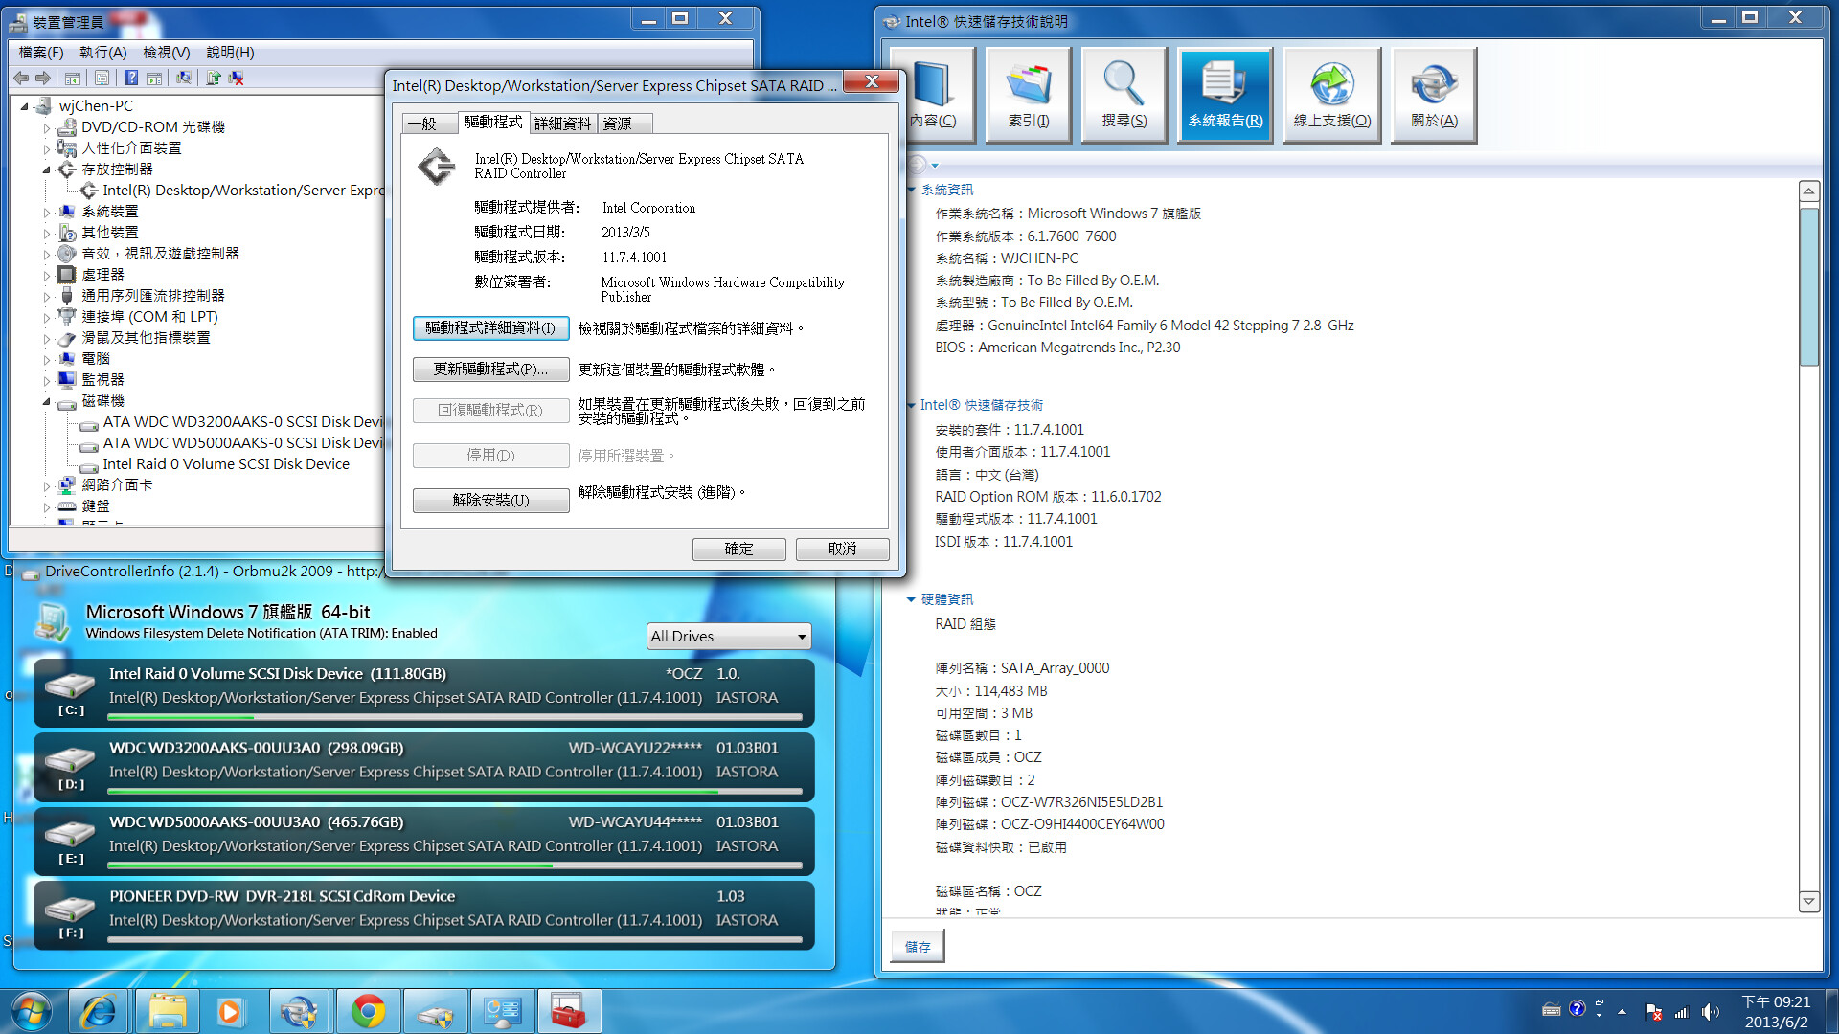Image resolution: width=1839 pixels, height=1034 pixels.
Task: Click the C: drive usage progress bar
Action: pos(455,717)
